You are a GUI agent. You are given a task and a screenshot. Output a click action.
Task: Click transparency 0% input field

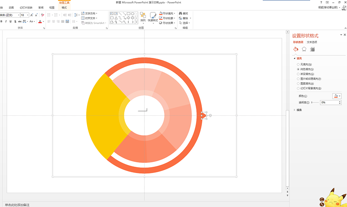click(329, 103)
